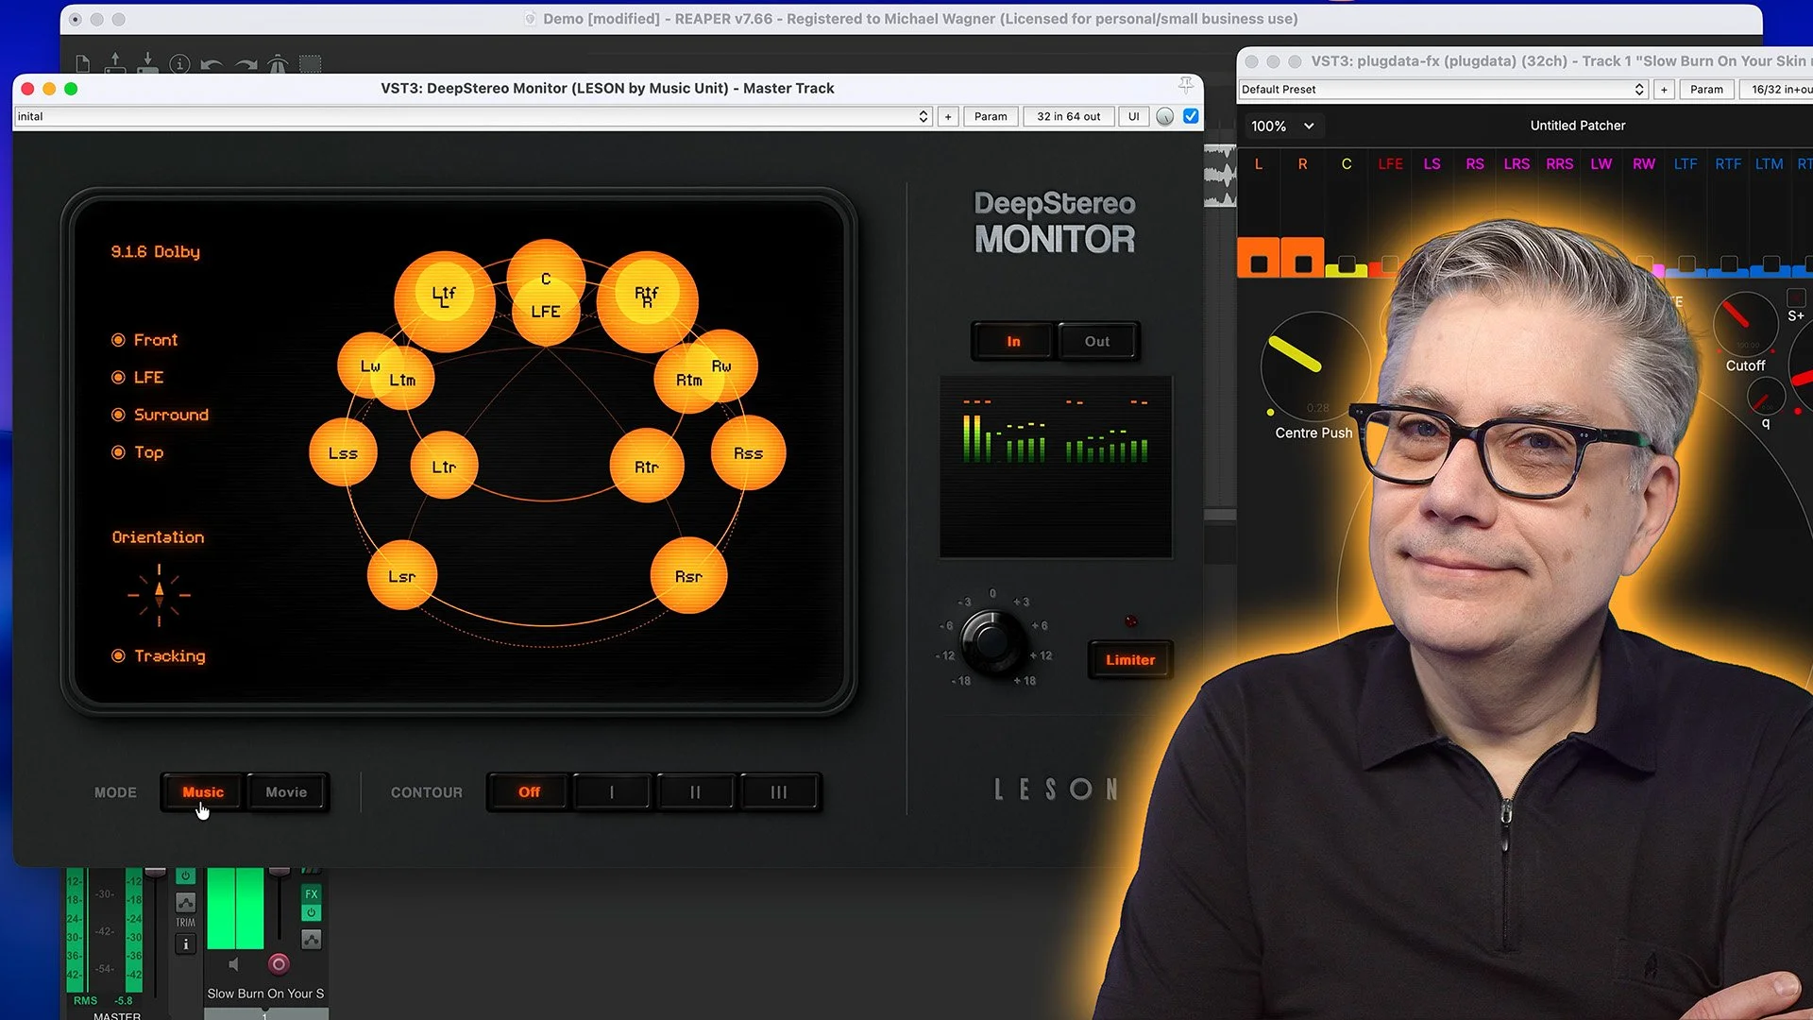
Task: Arm the Slow Burn track for recording
Action: [x=279, y=964]
